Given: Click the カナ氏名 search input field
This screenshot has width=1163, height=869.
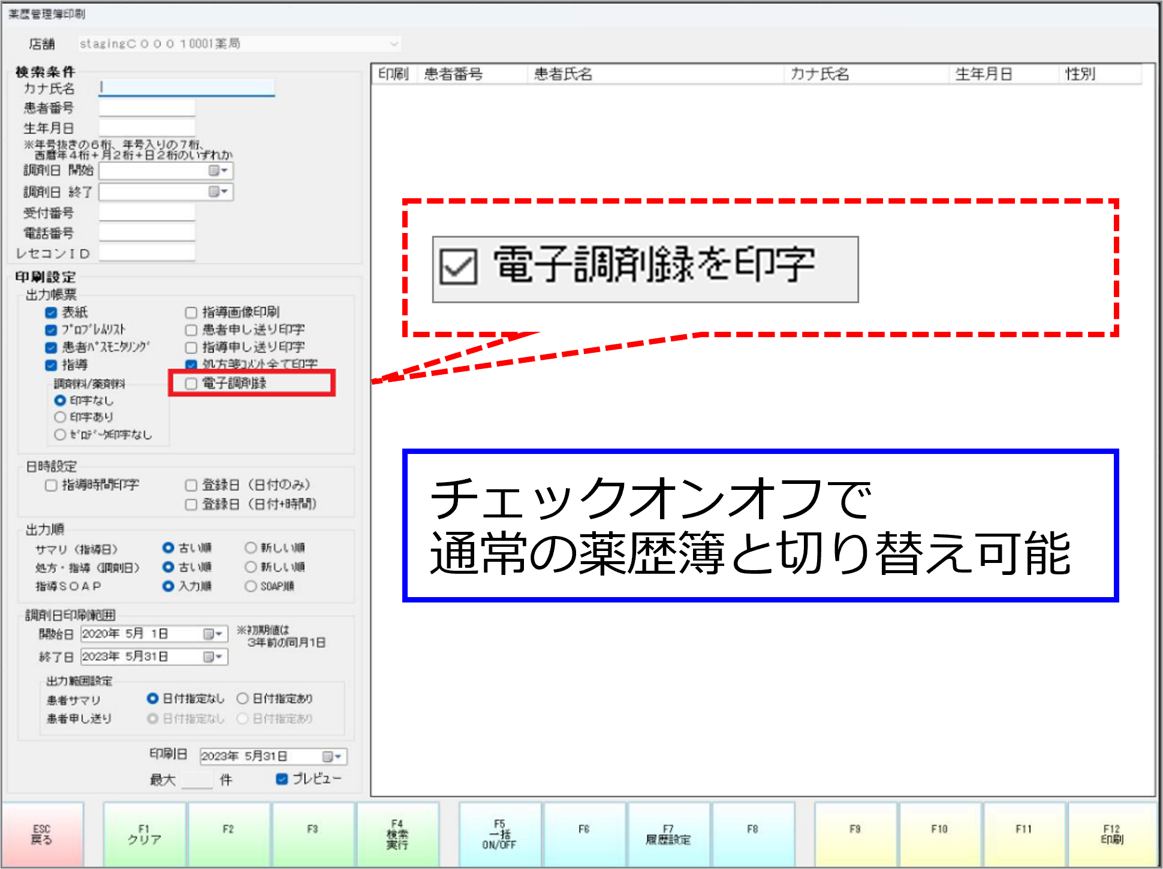Looking at the screenshot, I should [x=187, y=87].
